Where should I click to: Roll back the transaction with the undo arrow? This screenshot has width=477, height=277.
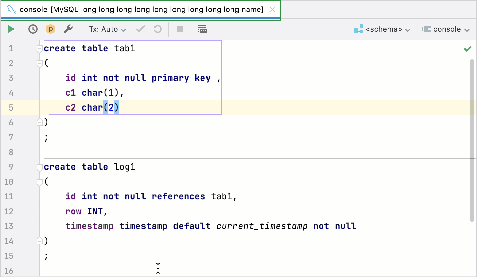pyautogui.click(x=158, y=29)
